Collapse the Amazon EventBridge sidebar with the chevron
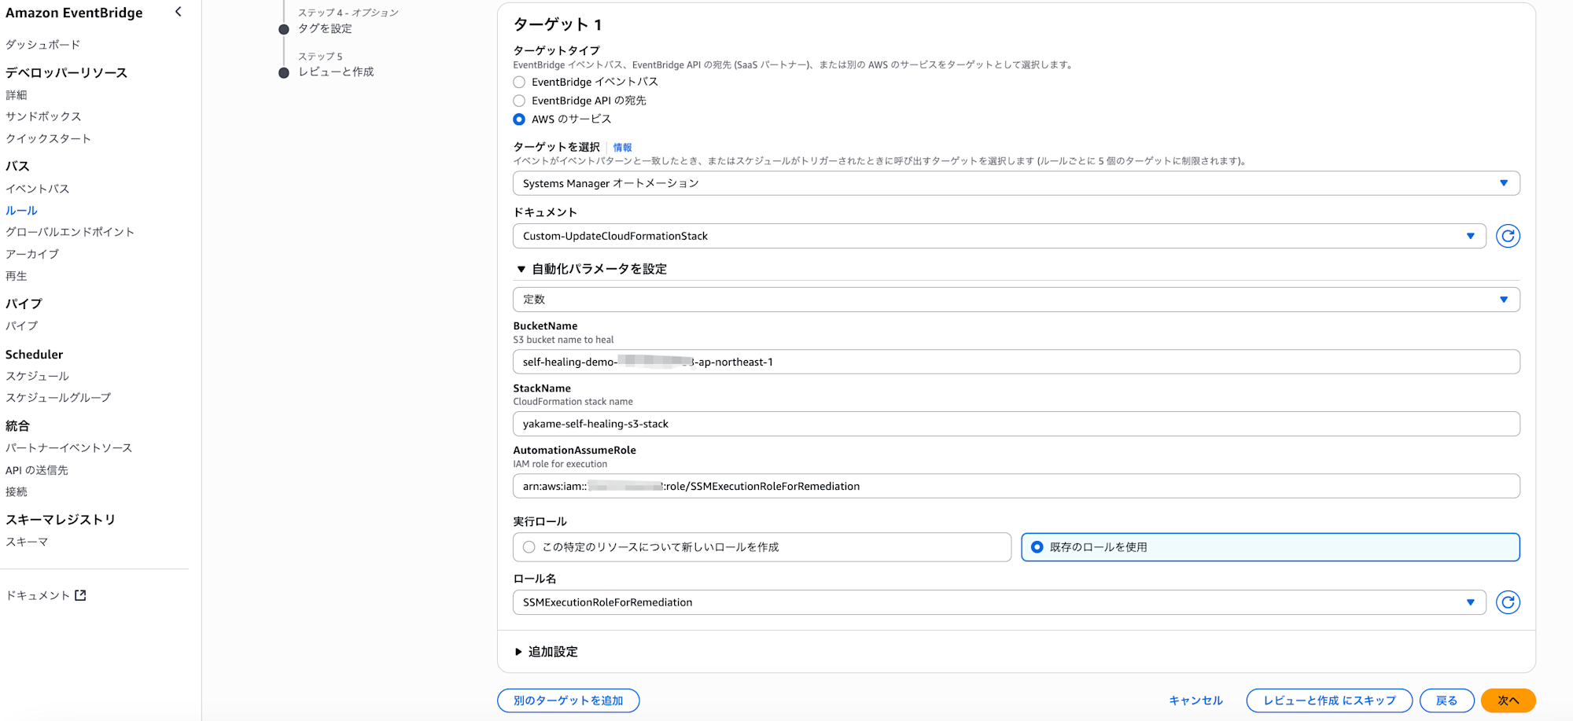 pyautogui.click(x=179, y=12)
